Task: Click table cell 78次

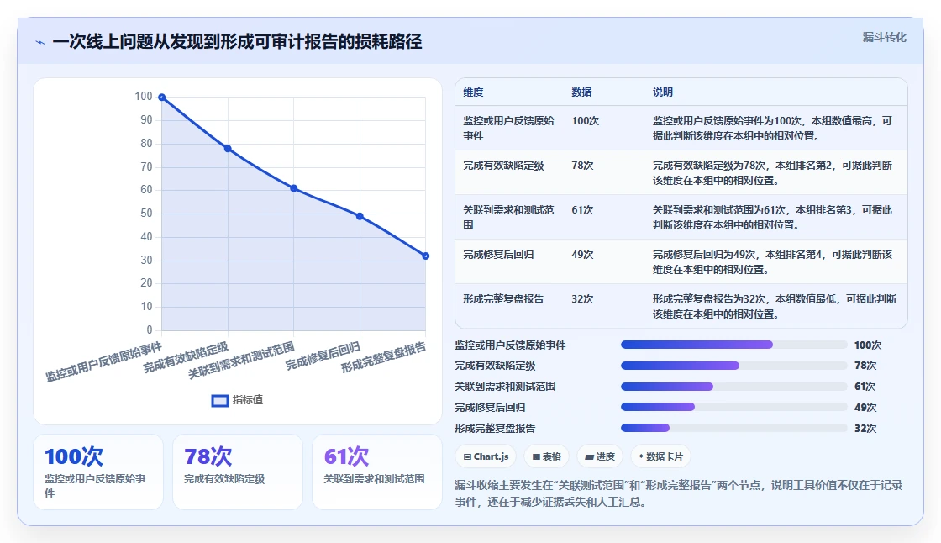Action: (x=582, y=166)
